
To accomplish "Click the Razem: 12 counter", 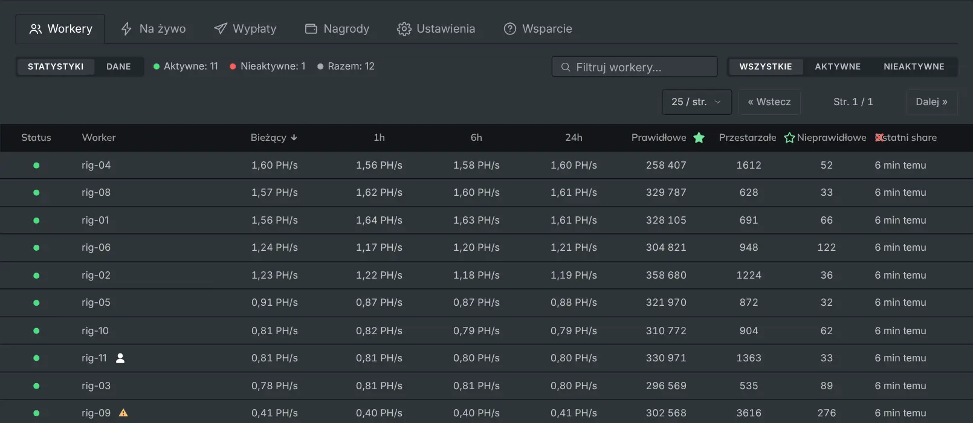I will click(x=346, y=66).
